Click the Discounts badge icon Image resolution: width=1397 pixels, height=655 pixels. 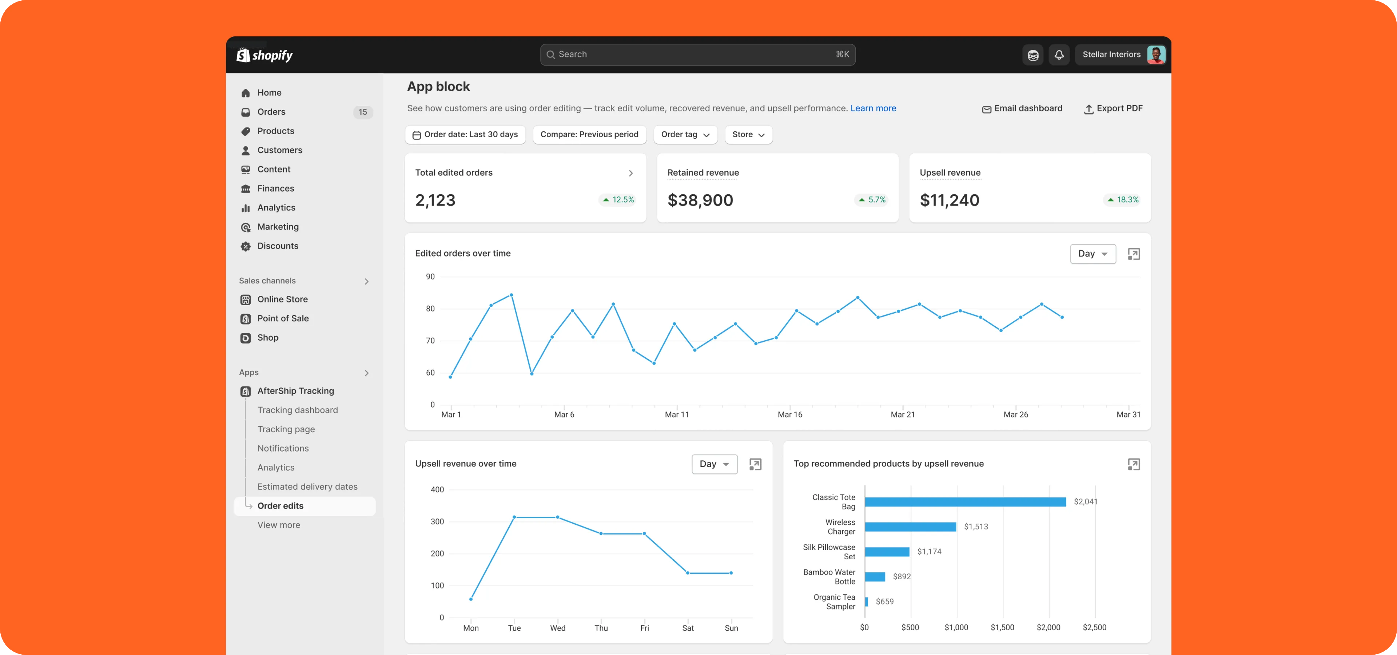pyautogui.click(x=246, y=246)
